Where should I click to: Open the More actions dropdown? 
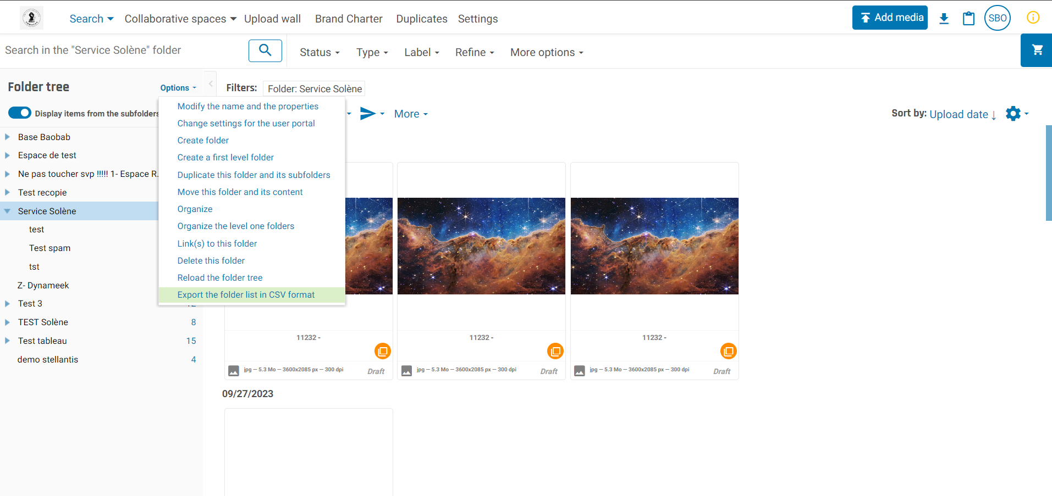pos(411,114)
